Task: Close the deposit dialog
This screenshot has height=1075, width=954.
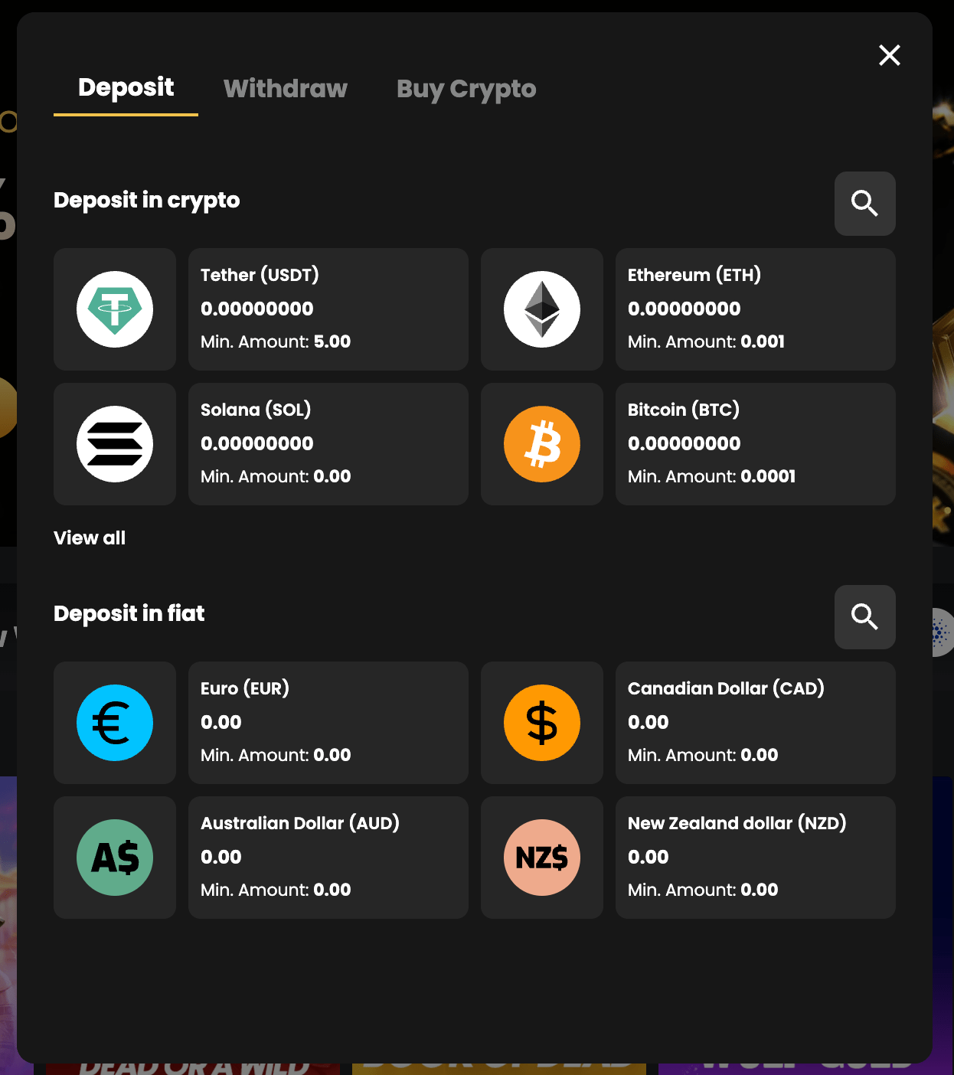Action: point(889,55)
